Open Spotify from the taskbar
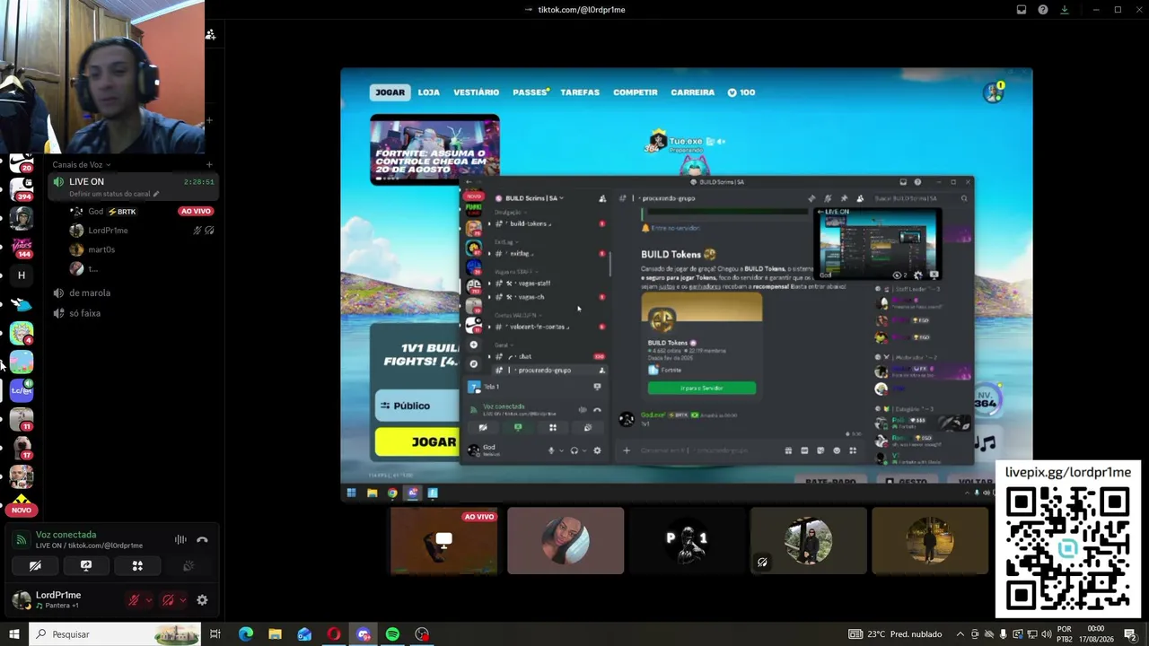Image resolution: width=1149 pixels, height=646 pixels. click(392, 634)
